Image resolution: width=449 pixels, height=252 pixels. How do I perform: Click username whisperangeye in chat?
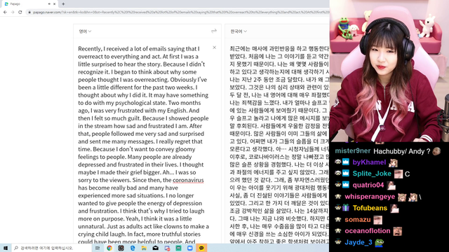[370, 197]
